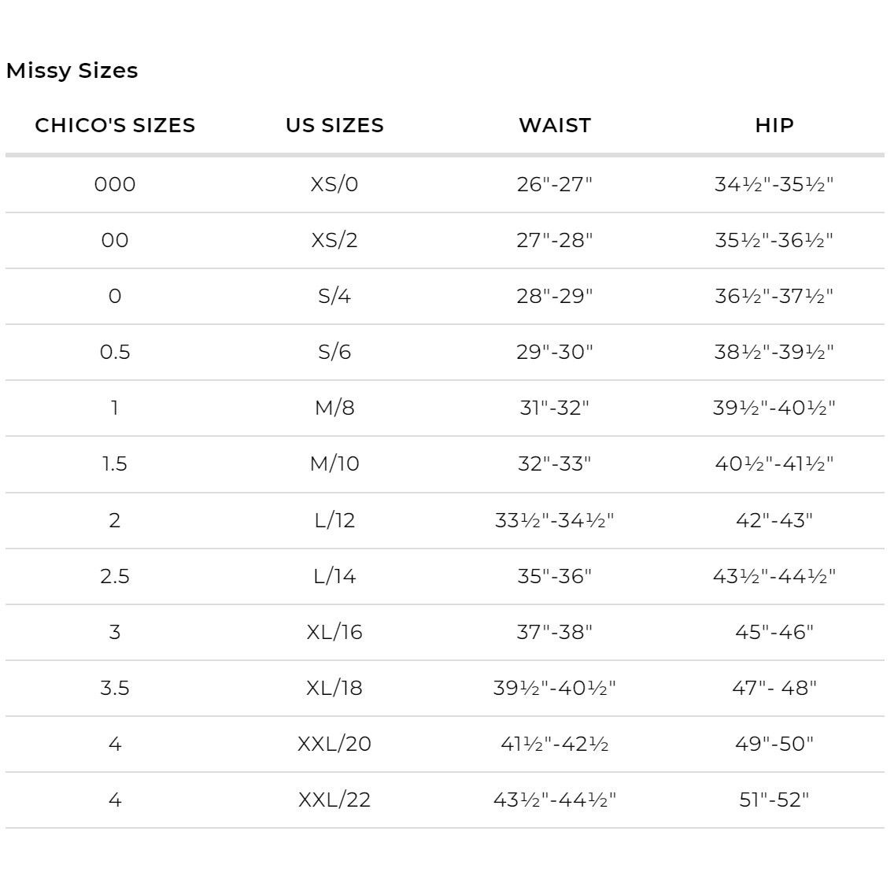Click the Missy Sizes heading

pyautogui.click(x=72, y=71)
